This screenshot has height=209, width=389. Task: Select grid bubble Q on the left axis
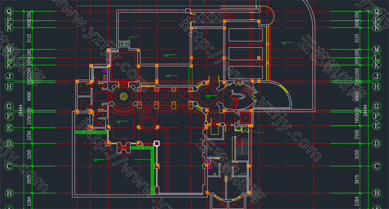[9, 11]
